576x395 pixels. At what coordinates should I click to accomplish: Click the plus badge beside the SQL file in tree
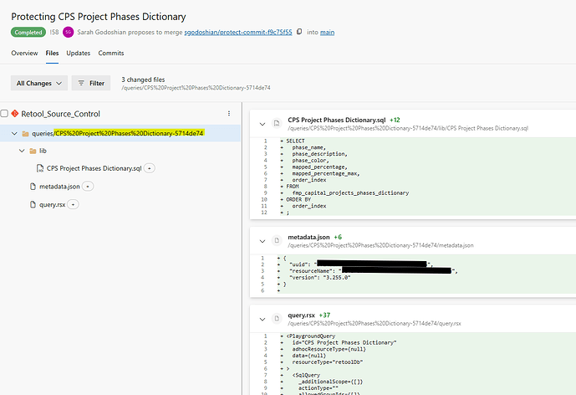[x=150, y=168]
